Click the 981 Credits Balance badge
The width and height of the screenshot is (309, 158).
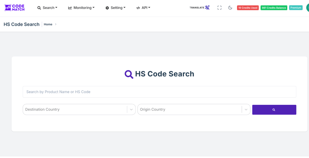pyautogui.click(x=274, y=8)
